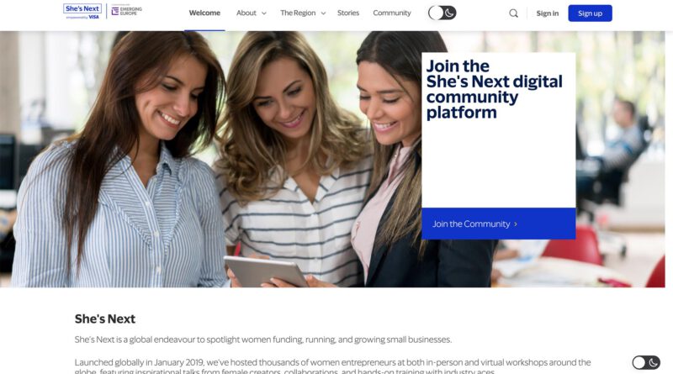Screen dimensions: 673x374
Task: Click the Emerging Europe logo
Action: pyautogui.click(x=127, y=11)
